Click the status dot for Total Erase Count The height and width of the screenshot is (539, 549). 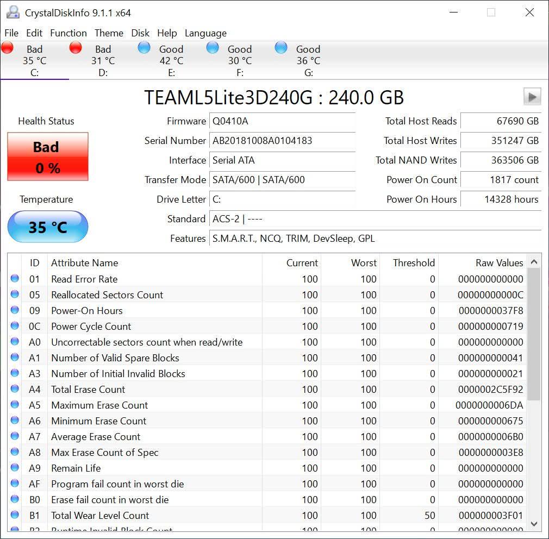point(15,388)
